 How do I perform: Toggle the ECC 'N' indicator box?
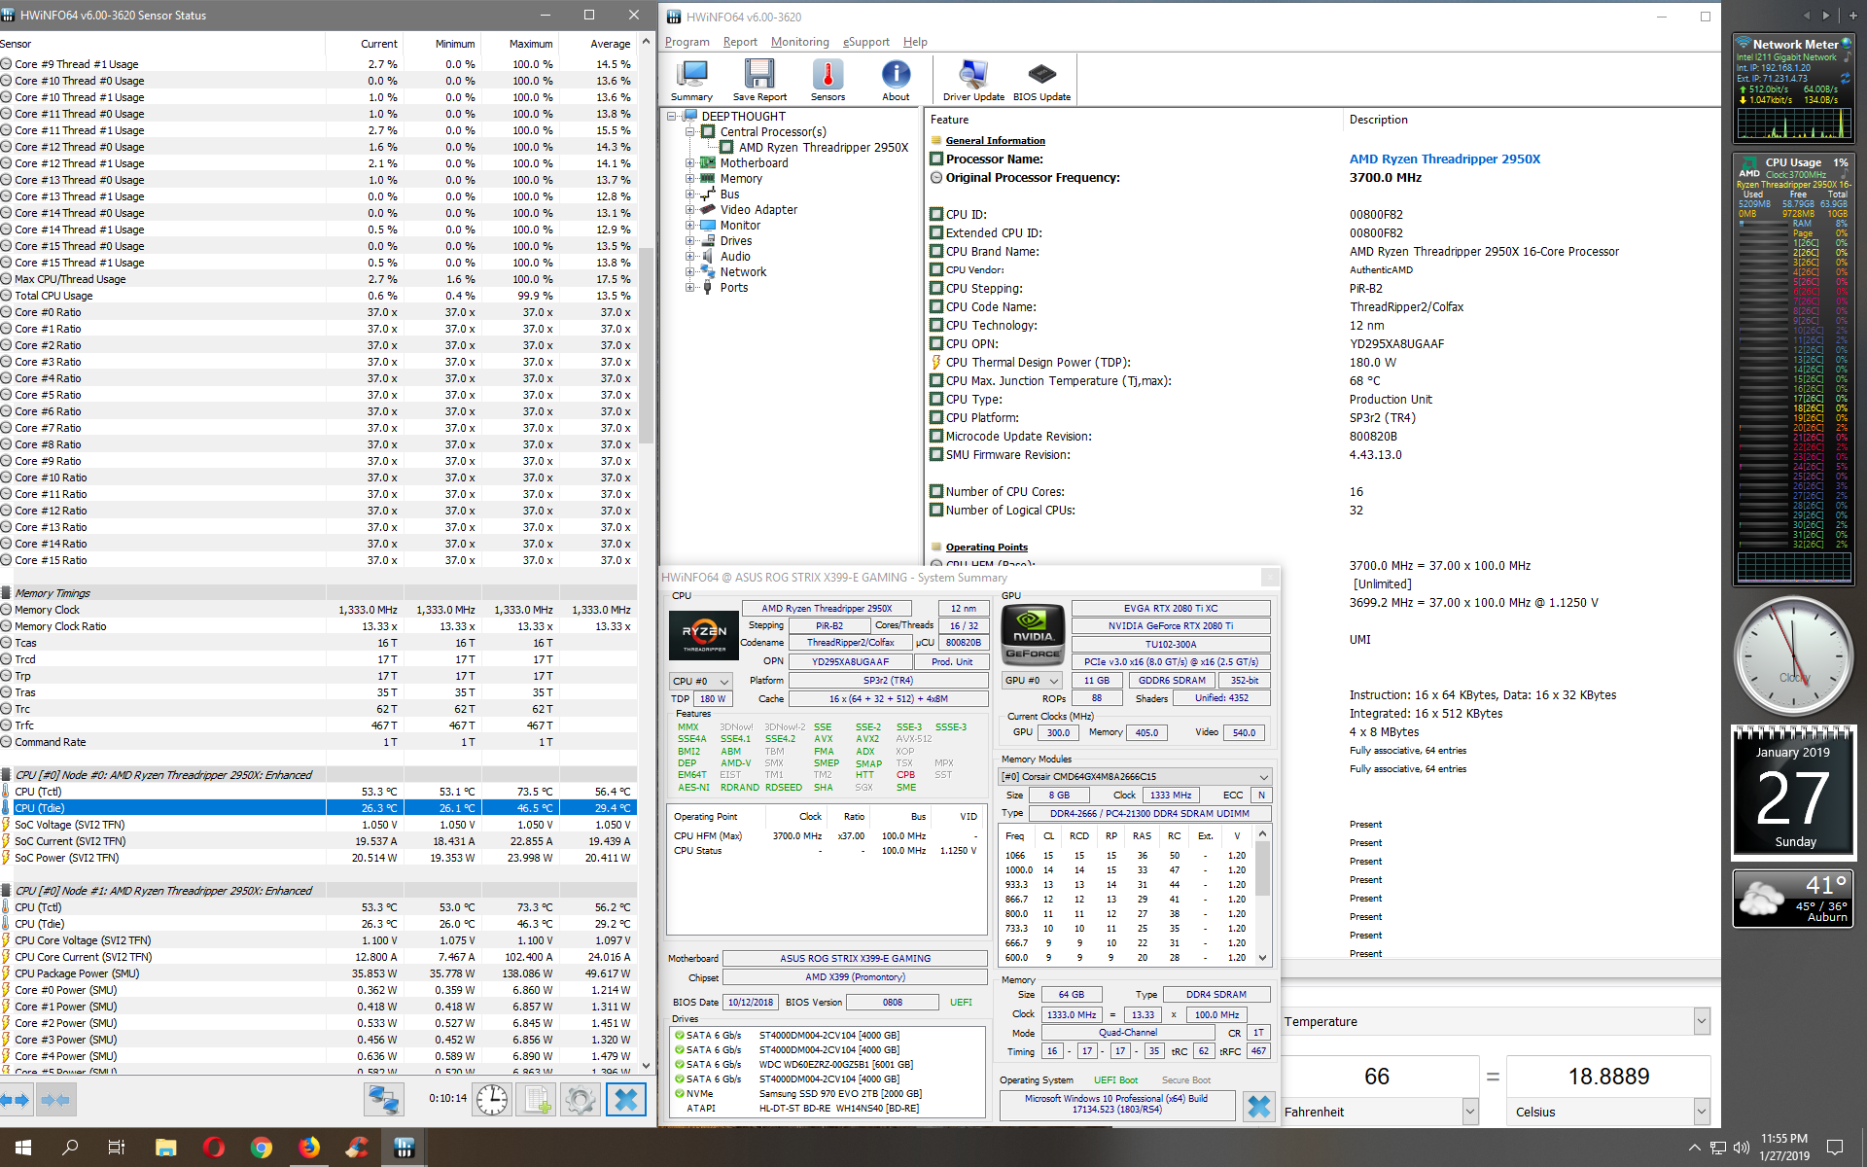tap(1260, 795)
